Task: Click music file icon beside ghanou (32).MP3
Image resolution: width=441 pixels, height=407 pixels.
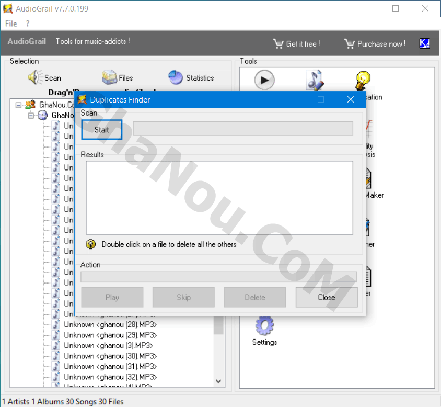Action: point(56,377)
